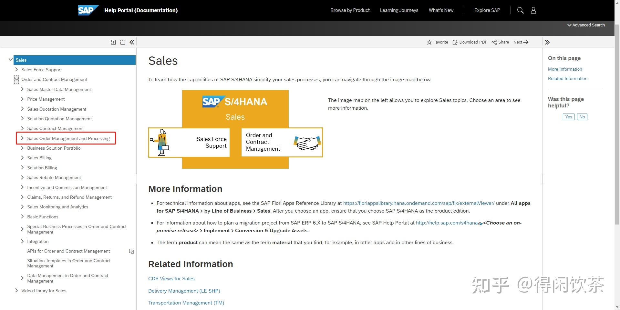Collapse the navigation sidebar with double-chevron icon
The height and width of the screenshot is (310, 620).
(132, 42)
